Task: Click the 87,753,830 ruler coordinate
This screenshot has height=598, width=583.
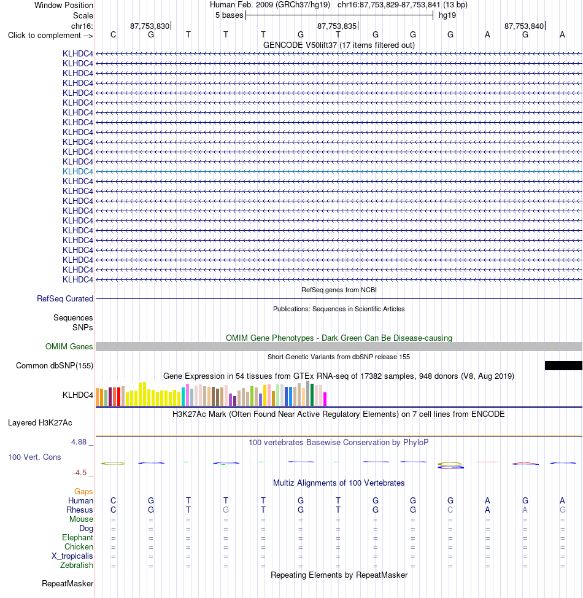Action: (x=150, y=26)
